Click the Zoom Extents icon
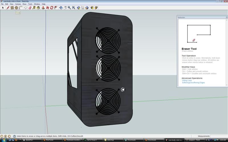 click(x=74, y=8)
